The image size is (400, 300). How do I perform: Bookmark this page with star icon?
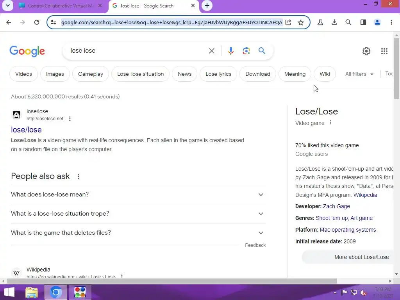pyautogui.click(x=301, y=22)
